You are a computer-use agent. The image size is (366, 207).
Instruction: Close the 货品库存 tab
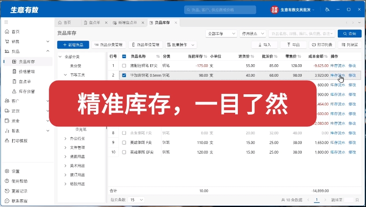[176, 22]
